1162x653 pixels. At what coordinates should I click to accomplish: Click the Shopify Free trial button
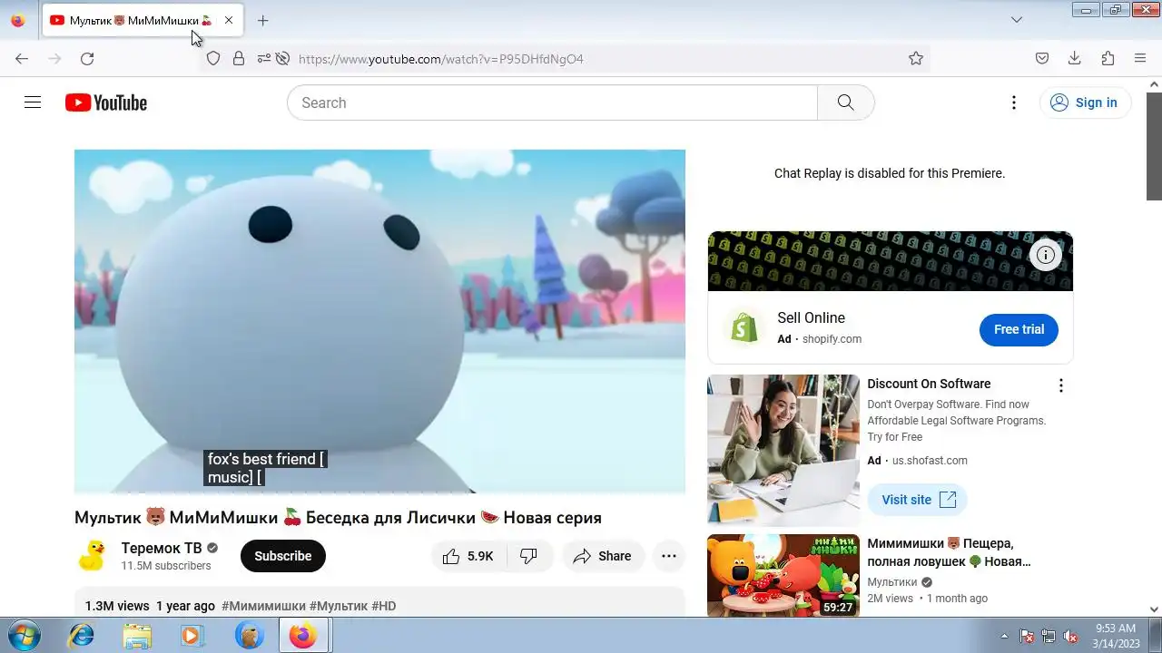tap(1019, 329)
